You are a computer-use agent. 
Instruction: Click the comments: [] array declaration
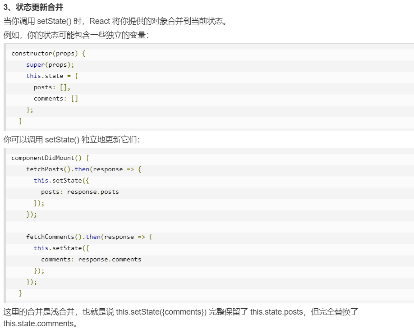click(x=55, y=98)
